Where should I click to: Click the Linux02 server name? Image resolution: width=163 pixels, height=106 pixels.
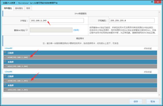(8, 48)
